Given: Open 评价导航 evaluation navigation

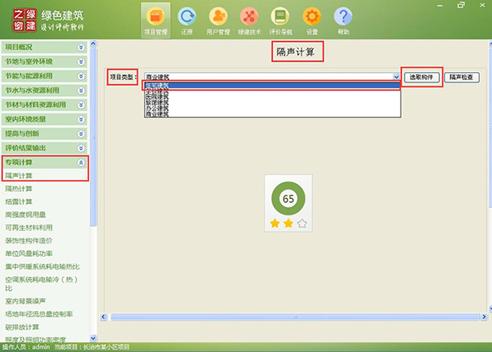Looking at the screenshot, I should pos(280,21).
